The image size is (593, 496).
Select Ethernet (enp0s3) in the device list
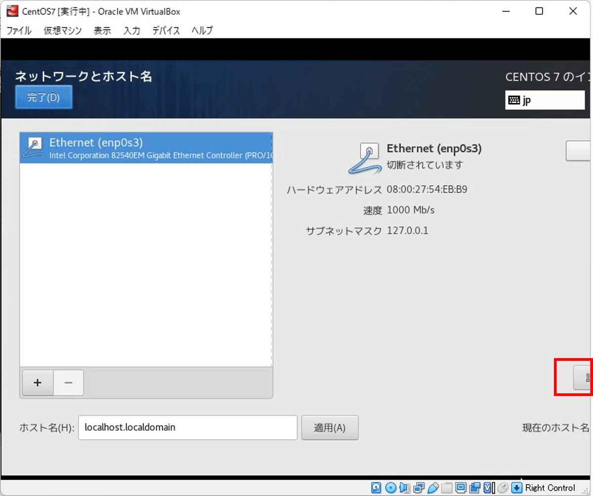[x=146, y=148]
